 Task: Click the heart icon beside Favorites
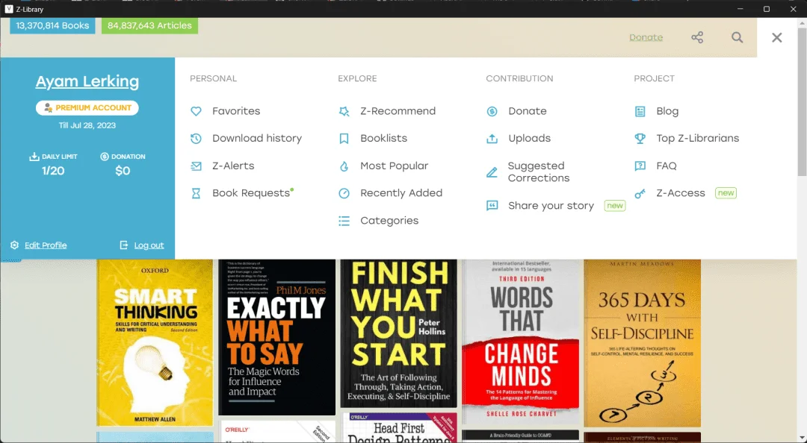pos(196,111)
